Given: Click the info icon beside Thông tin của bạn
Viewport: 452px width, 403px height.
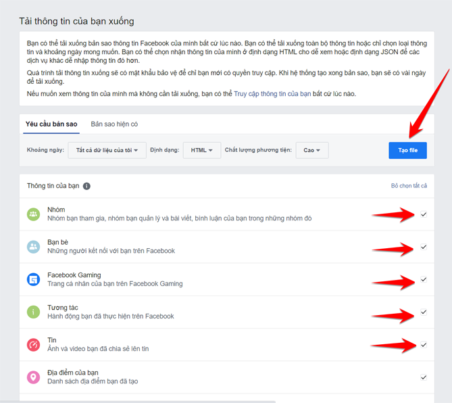Looking at the screenshot, I should click(86, 186).
